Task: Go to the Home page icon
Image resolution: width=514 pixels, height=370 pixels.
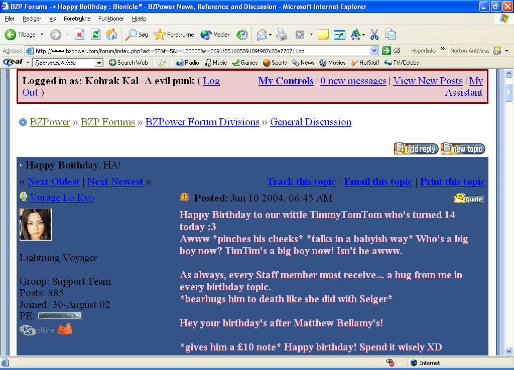Action: pyautogui.click(x=111, y=35)
